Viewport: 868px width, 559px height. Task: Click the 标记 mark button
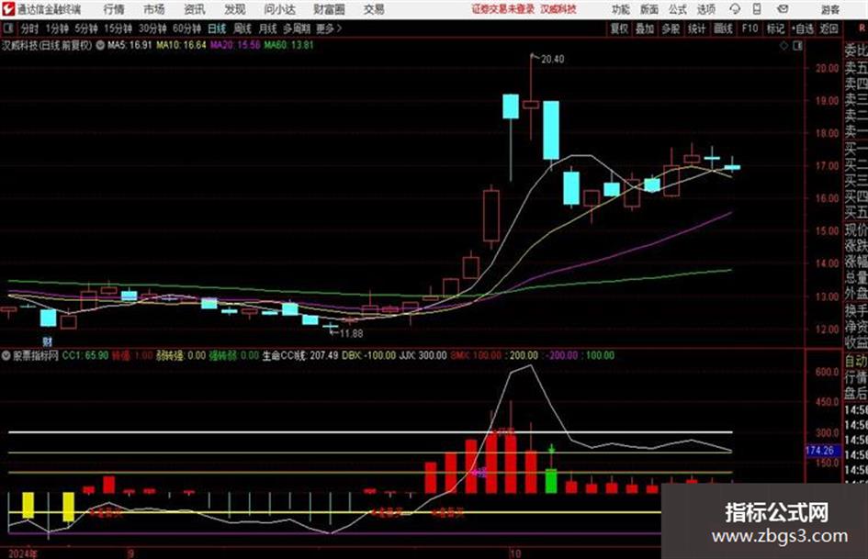(776, 28)
